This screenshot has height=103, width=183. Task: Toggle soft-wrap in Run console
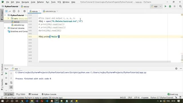tap(11, 83)
